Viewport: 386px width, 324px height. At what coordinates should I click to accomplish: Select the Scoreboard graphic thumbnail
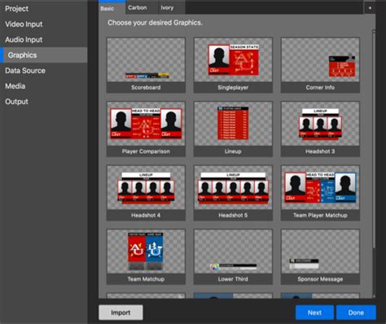pos(146,65)
